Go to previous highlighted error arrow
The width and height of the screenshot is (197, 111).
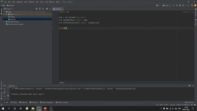[x=190, y=12]
